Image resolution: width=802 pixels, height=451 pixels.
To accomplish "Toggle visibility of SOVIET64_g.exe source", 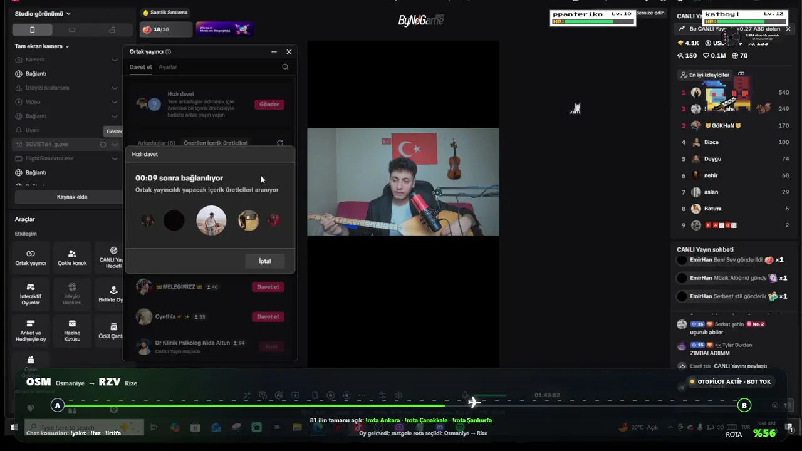I will pyautogui.click(x=115, y=145).
